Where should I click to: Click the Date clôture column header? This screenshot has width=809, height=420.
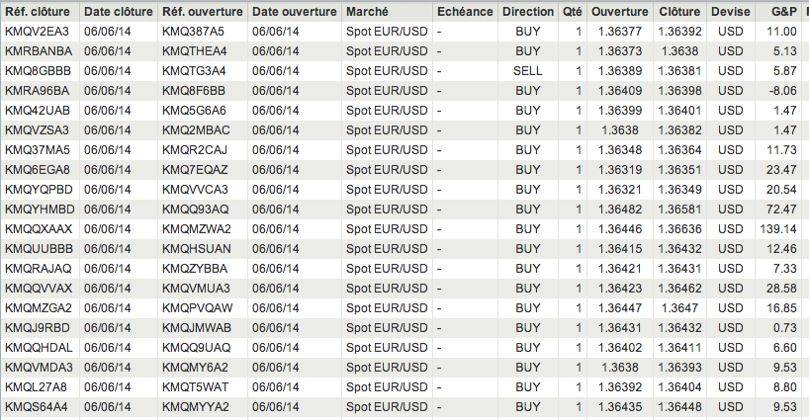click(x=118, y=12)
